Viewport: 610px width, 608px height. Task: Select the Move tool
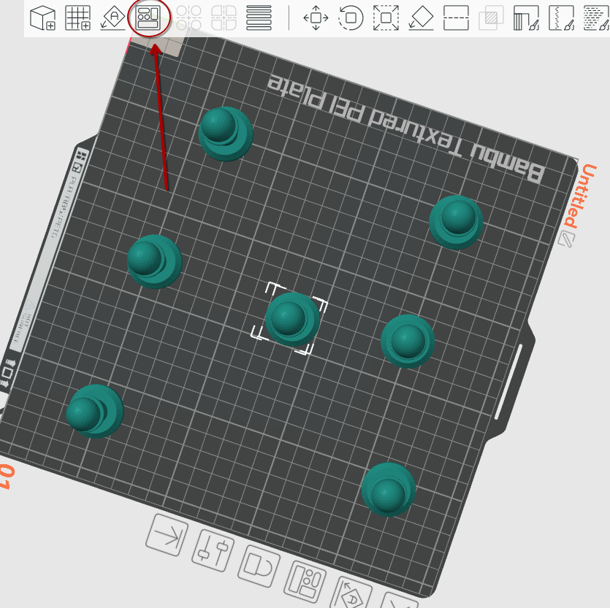tap(316, 18)
